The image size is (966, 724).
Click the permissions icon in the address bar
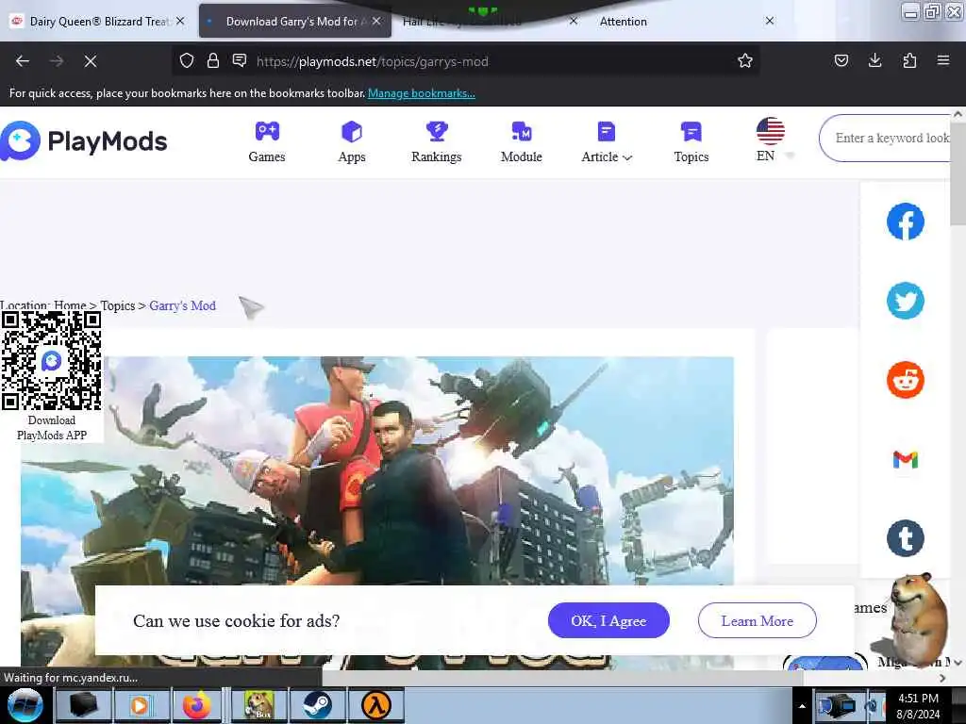[x=240, y=60]
